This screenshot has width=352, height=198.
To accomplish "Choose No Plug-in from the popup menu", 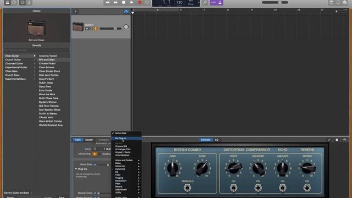I will point(127,138).
